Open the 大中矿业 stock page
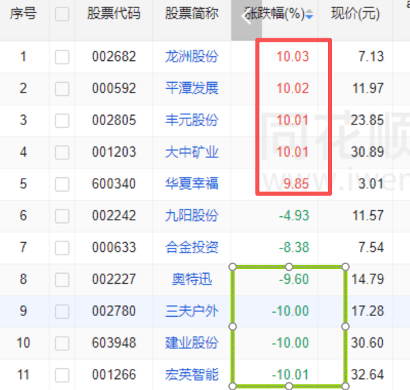 click(191, 152)
